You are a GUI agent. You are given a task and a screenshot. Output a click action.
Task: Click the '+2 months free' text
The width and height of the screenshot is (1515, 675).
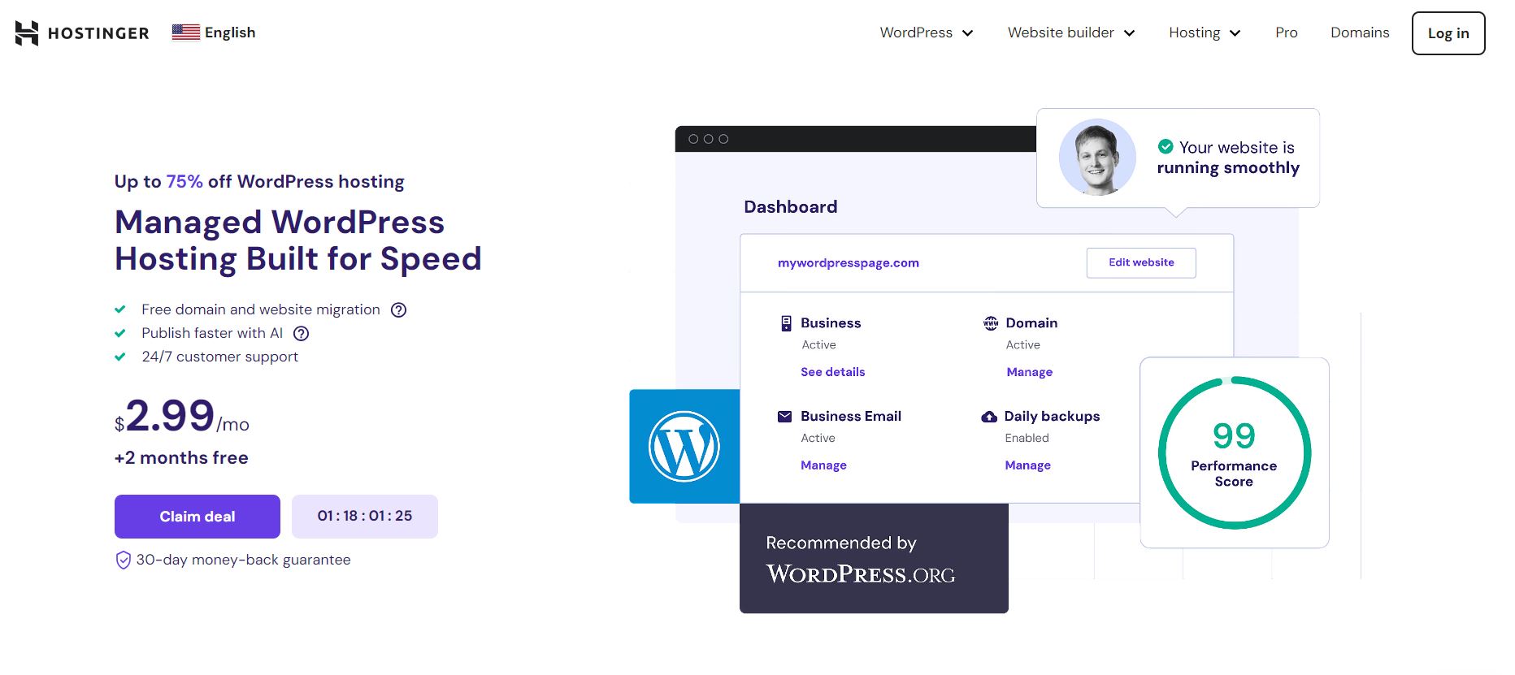click(181, 458)
